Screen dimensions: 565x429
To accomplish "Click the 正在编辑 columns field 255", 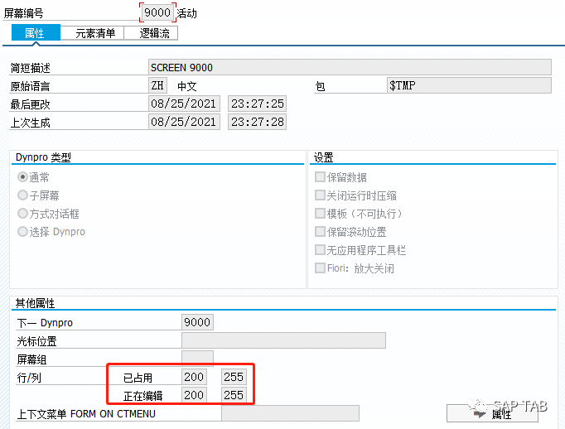I will 234,395.
